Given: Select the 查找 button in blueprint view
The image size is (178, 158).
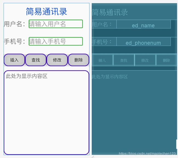Looking at the screenshot, I should pos(124,60).
